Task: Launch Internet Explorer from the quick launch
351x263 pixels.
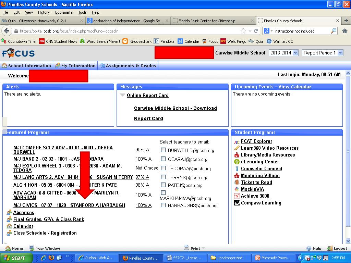Action: click(44, 258)
